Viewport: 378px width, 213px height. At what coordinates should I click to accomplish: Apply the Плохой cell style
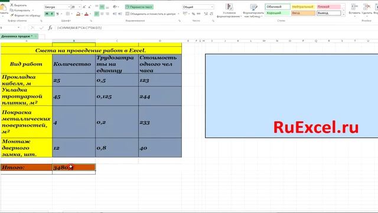click(328, 7)
